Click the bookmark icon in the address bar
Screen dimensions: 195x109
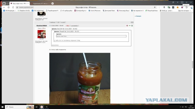pos(155,7)
